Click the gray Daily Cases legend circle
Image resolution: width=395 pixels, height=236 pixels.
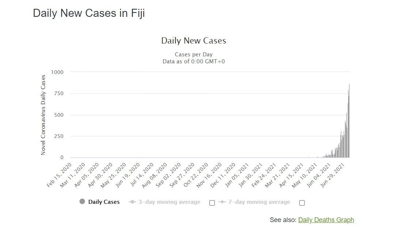pos(82,202)
